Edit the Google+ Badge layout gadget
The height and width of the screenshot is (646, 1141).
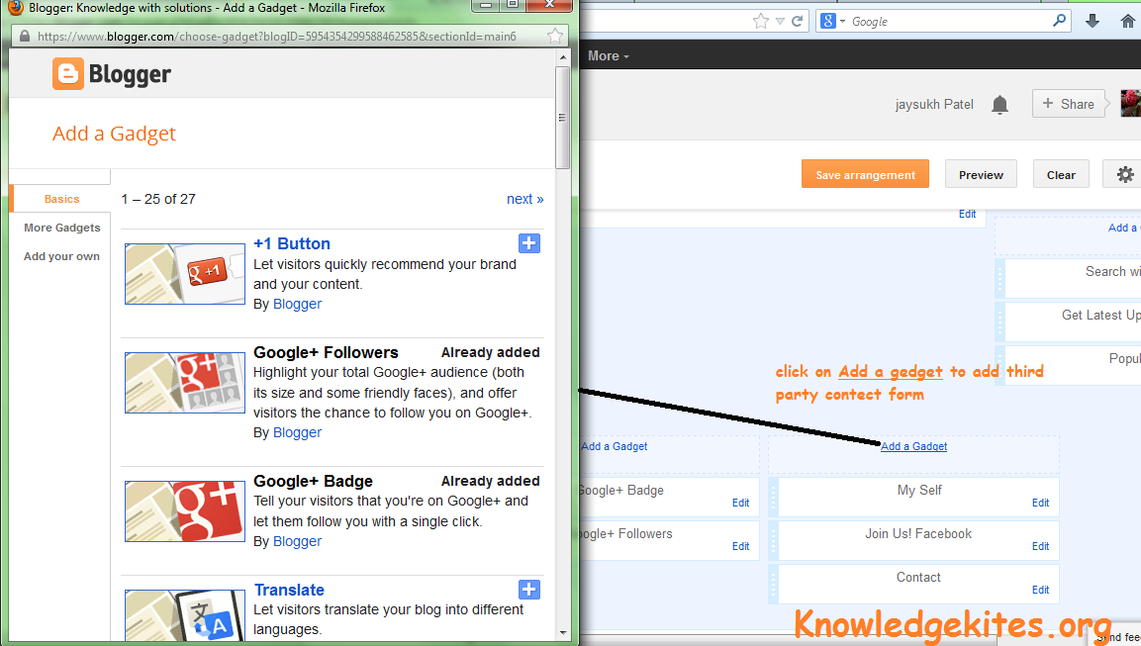(741, 503)
